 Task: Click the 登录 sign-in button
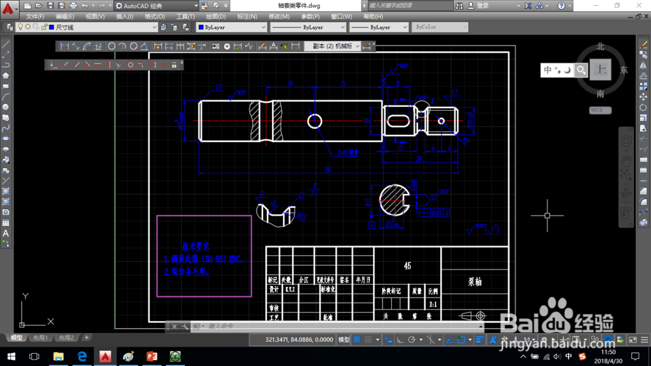point(478,6)
